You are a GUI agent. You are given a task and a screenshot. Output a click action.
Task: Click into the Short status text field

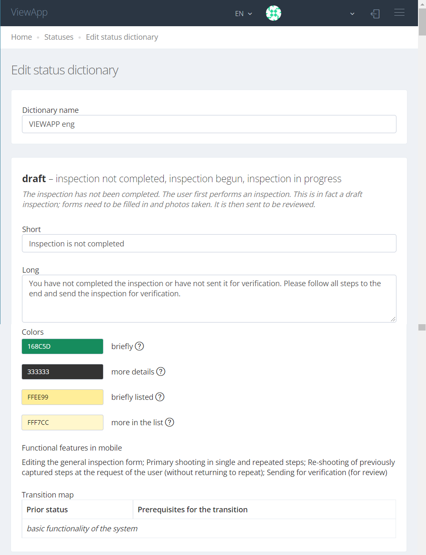[x=209, y=243]
